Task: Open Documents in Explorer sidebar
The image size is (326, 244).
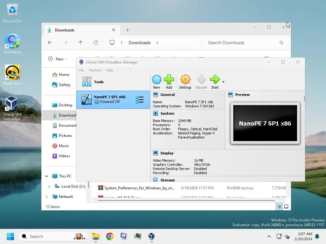Action: click(x=64, y=125)
